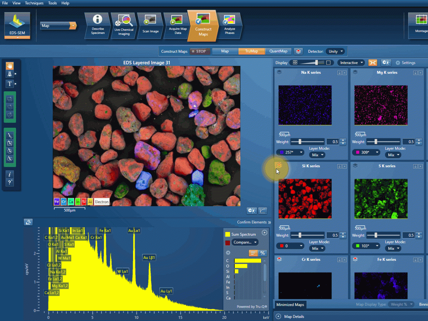The image size is (428, 321).
Task: Open the Techniques menu
Action: point(34,3)
